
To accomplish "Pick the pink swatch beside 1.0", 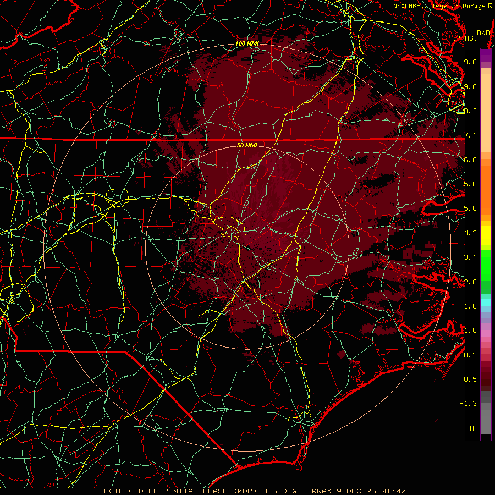I will [x=486, y=333].
